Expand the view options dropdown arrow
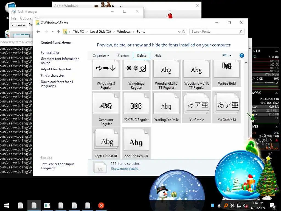The height and width of the screenshot is (211, 281). [x=230, y=55]
